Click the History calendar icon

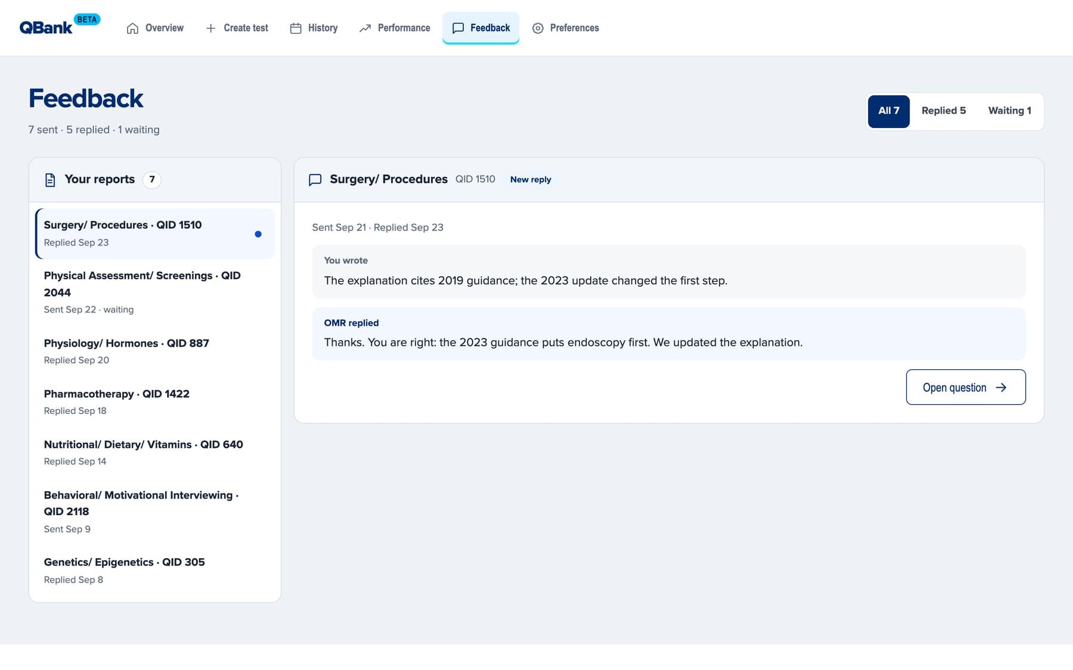[296, 28]
